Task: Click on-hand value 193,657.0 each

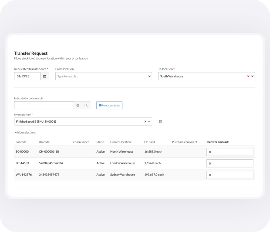Action: pyautogui.click(x=154, y=175)
